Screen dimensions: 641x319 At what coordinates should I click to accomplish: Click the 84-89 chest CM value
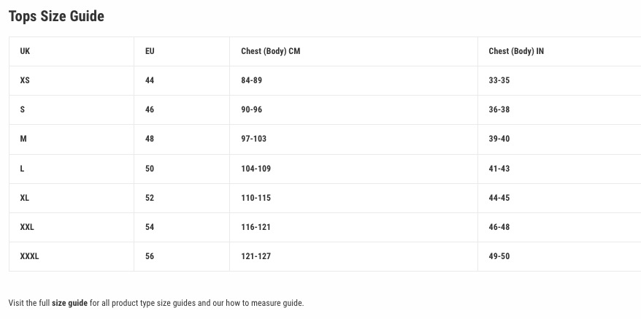pos(251,80)
